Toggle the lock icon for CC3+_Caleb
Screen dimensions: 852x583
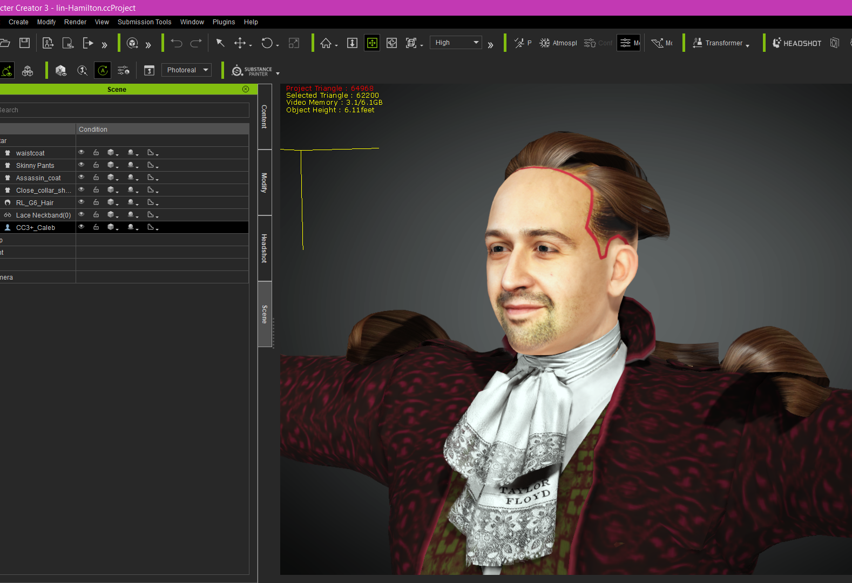(96, 227)
